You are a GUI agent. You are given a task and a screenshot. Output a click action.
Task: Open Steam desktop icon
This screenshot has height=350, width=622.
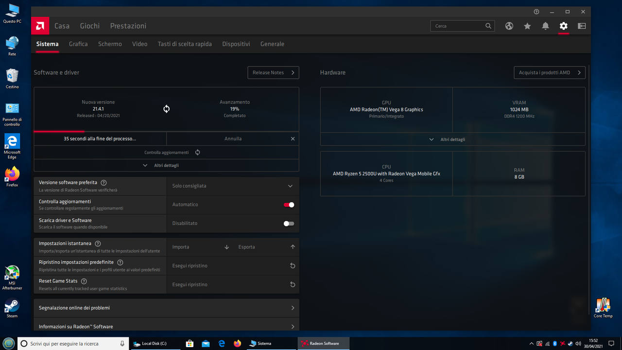12,308
